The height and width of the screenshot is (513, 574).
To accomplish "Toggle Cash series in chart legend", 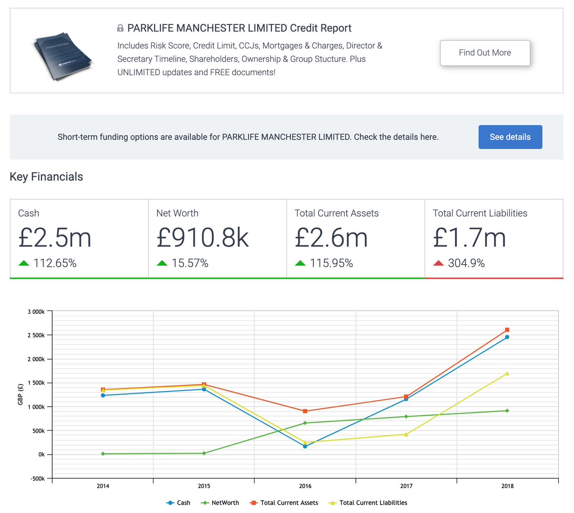I will (x=178, y=503).
